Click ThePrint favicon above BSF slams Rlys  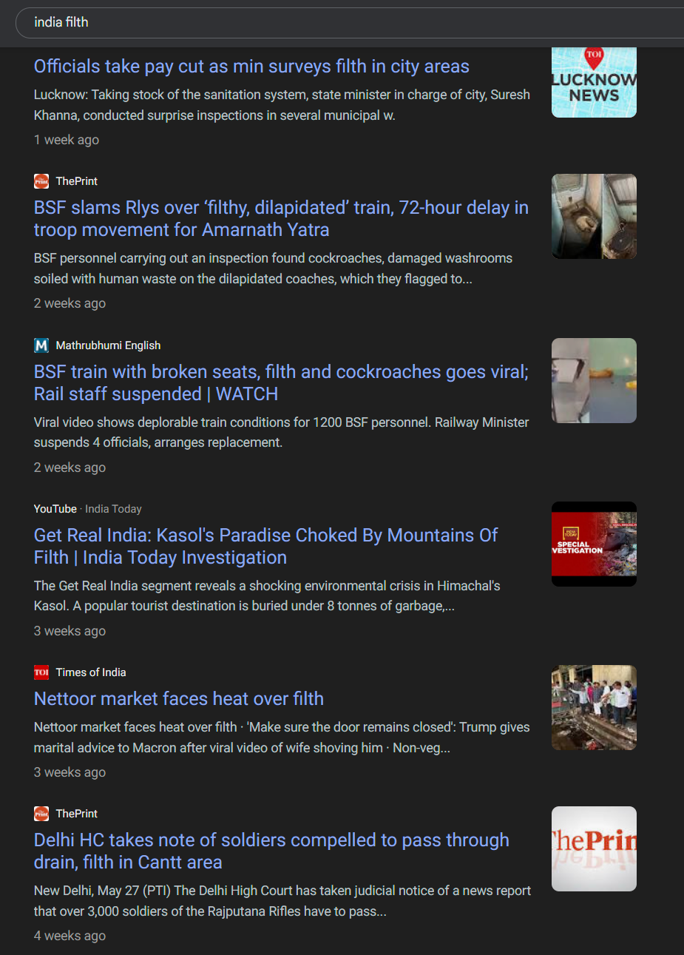coord(41,181)
